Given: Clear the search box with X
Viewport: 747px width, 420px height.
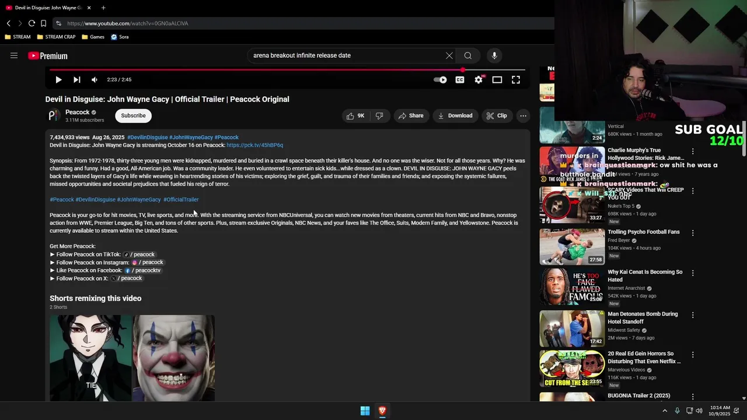Looking at the screenshot, I should pos(449,55).
